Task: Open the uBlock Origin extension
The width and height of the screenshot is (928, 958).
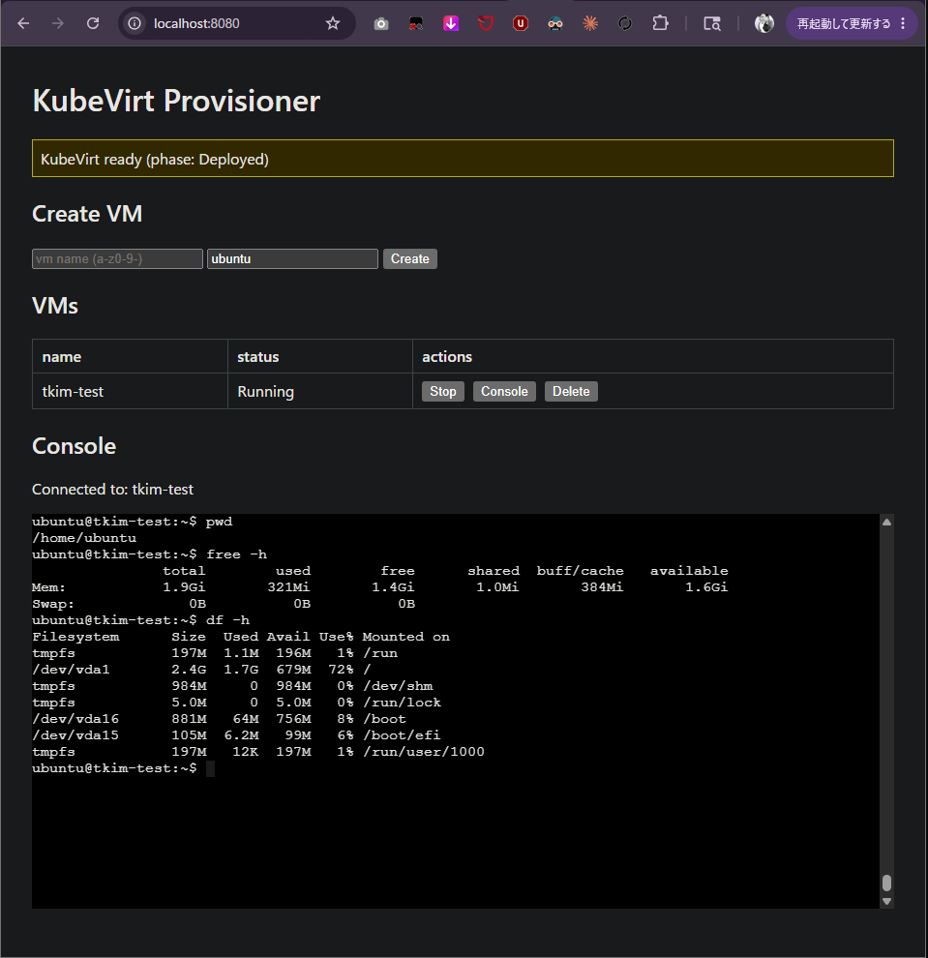Action: [x=521, y=24]
